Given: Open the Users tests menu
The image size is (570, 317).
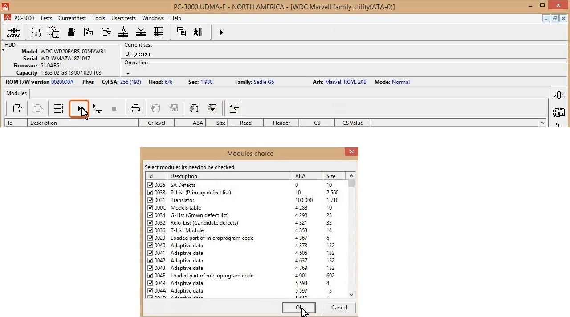Looking at the screenshot, I should pos(123,18).
